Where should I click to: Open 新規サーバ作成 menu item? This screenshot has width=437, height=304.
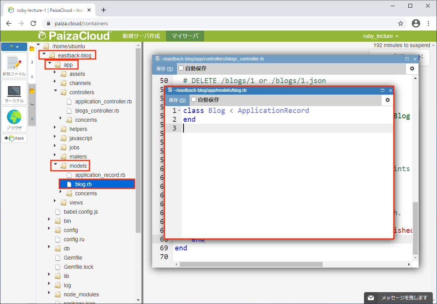pos(141,36)
